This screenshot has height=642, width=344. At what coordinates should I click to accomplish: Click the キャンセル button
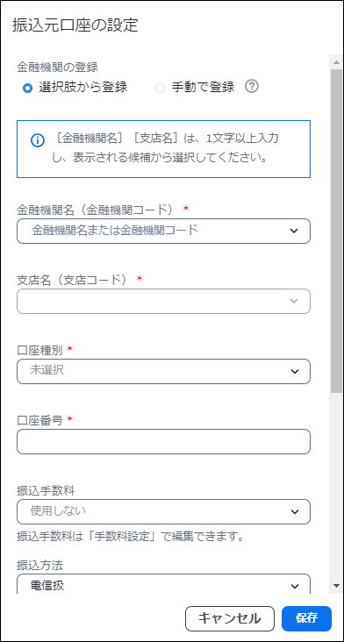click(230, 618)
